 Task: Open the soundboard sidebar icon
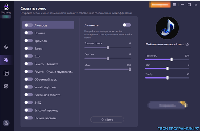(x=6, y=73)
